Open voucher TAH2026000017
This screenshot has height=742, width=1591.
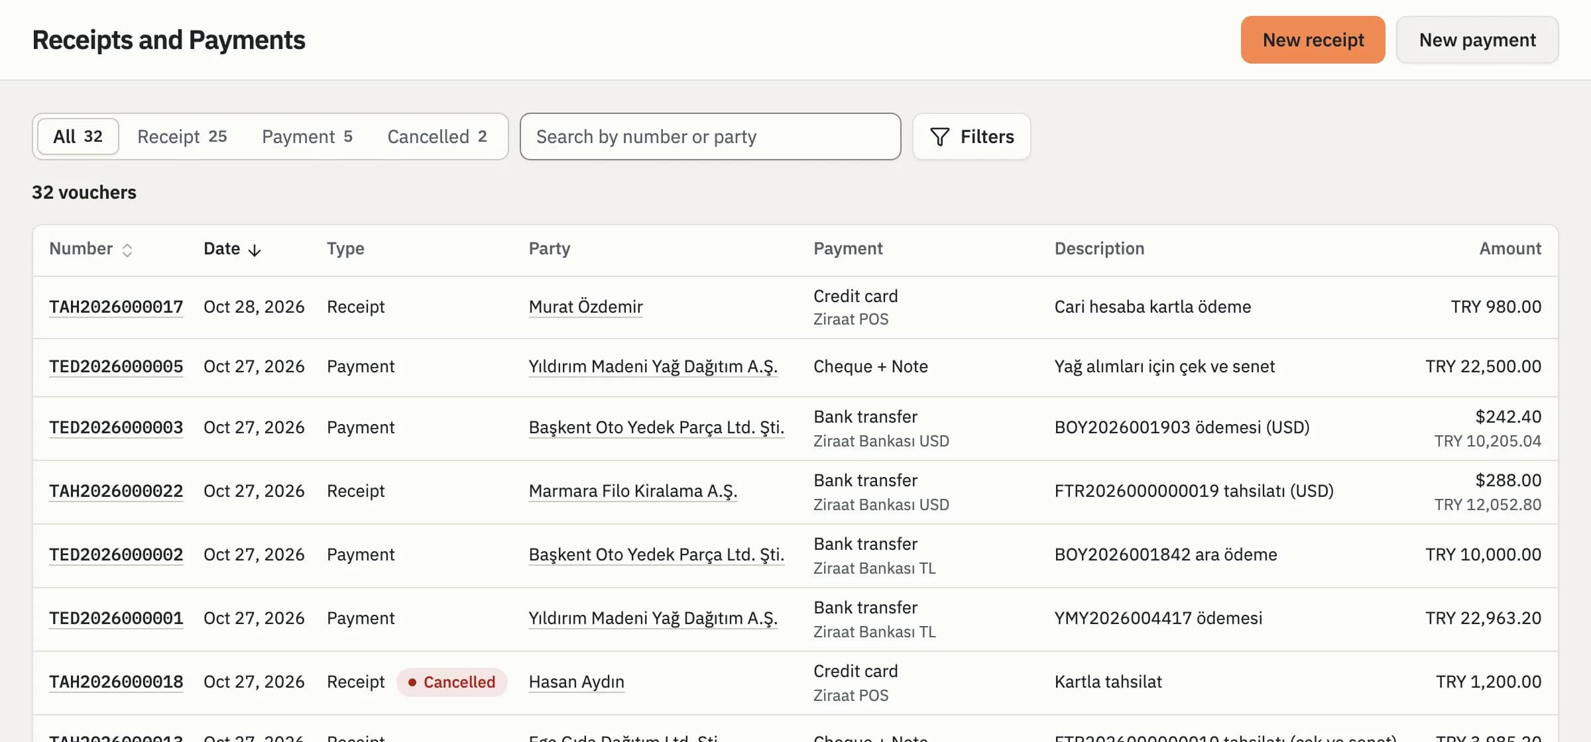coord(116,307)
